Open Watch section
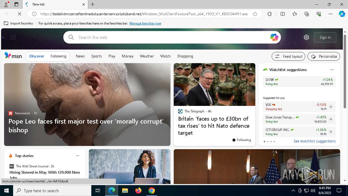The height and width of the screenshot is (196, 348). click(x=166, y=56)
